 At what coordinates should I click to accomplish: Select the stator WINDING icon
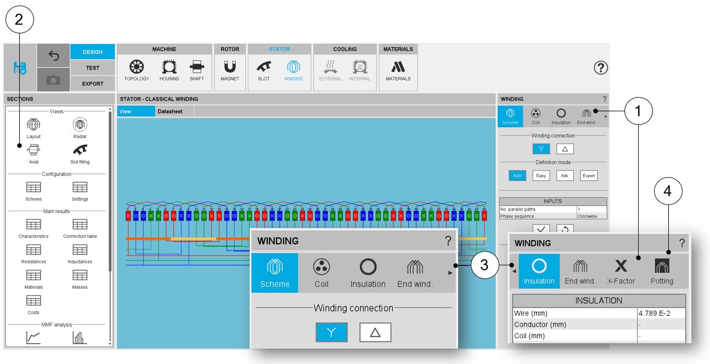click(x=293, y=71)
